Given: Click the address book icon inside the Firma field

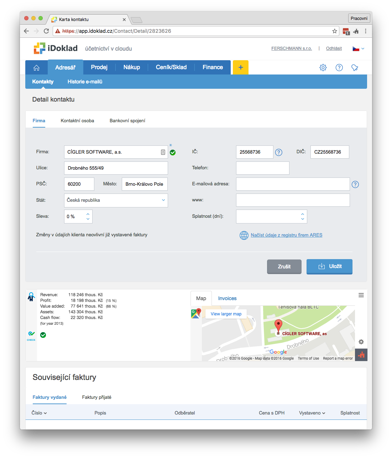Looking at the screenshot, I should pyautogui.click(x=163, y=152).
